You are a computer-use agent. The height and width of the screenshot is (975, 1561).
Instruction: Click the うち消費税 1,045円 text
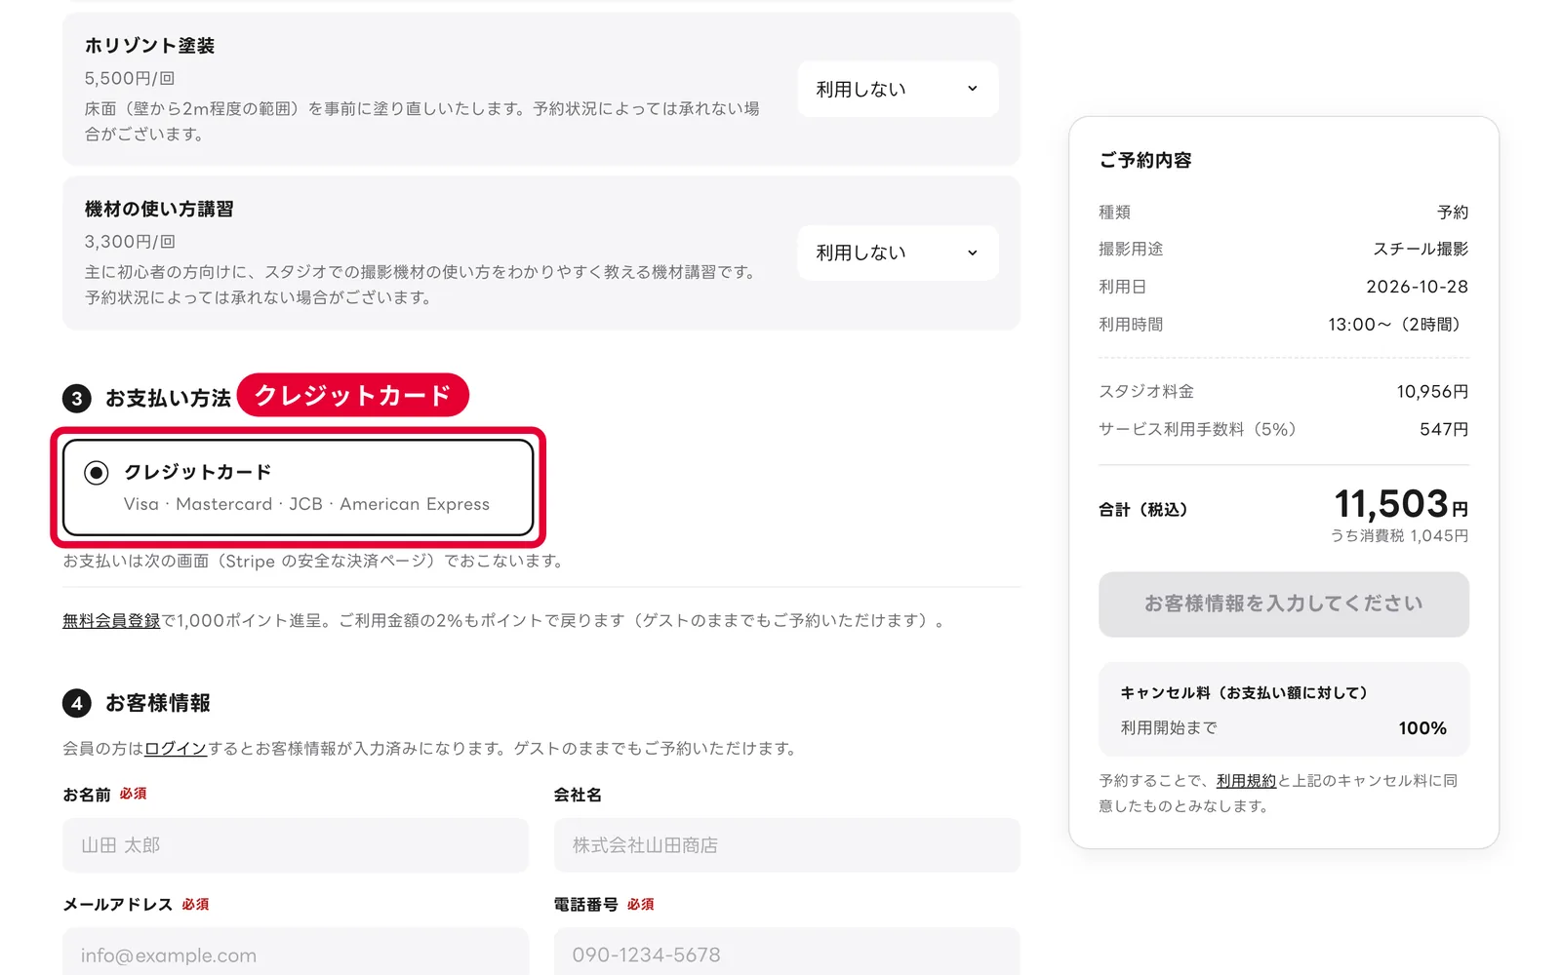pyautogui.click(x=1399, y=535)
